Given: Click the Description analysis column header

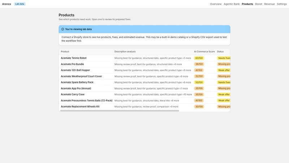Looking at the screenshot, I should (x=125, y=51).
